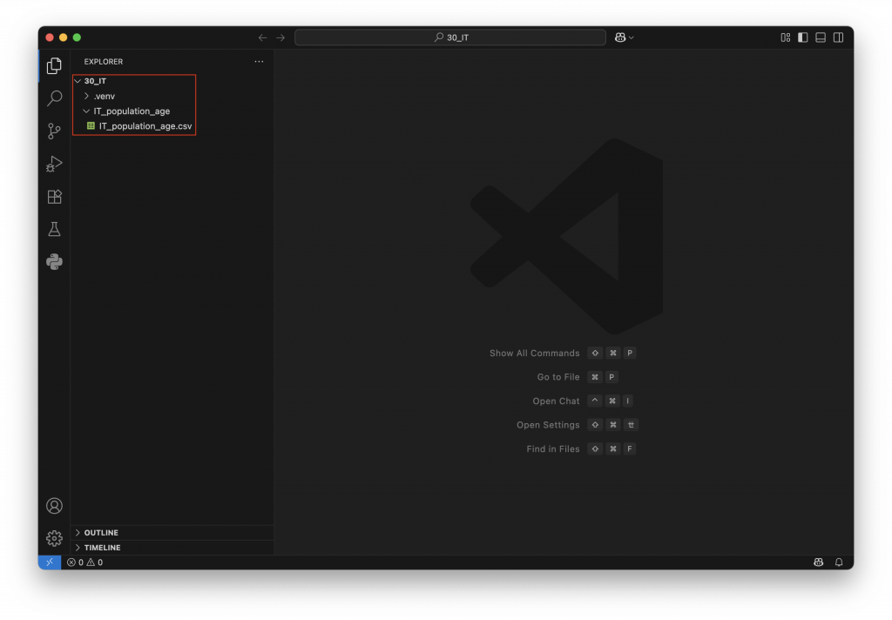Show errors and warnings count in status bar

84,562
